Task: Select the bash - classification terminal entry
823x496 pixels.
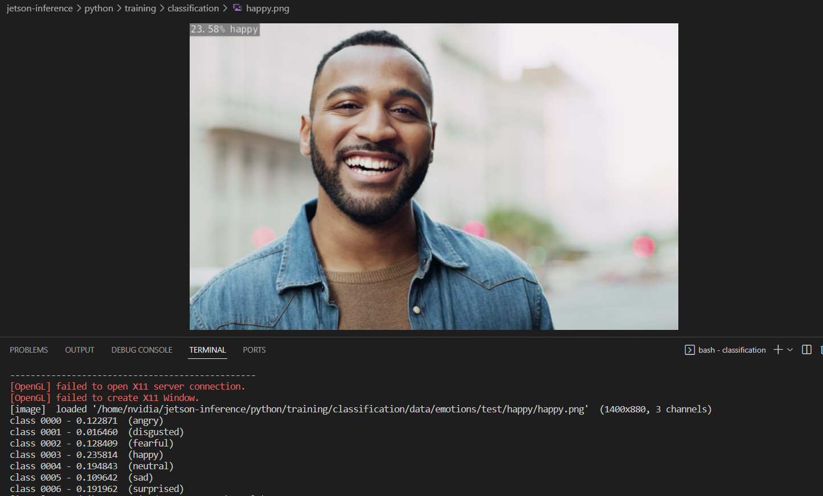Action: point(732,349)
